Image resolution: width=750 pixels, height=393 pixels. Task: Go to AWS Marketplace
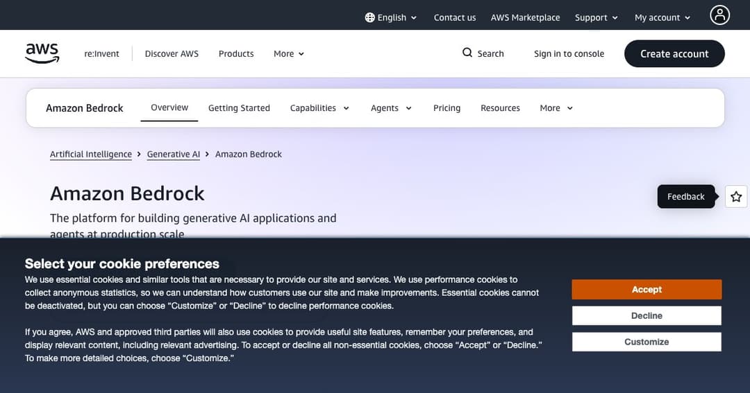[x=525, y=17]
